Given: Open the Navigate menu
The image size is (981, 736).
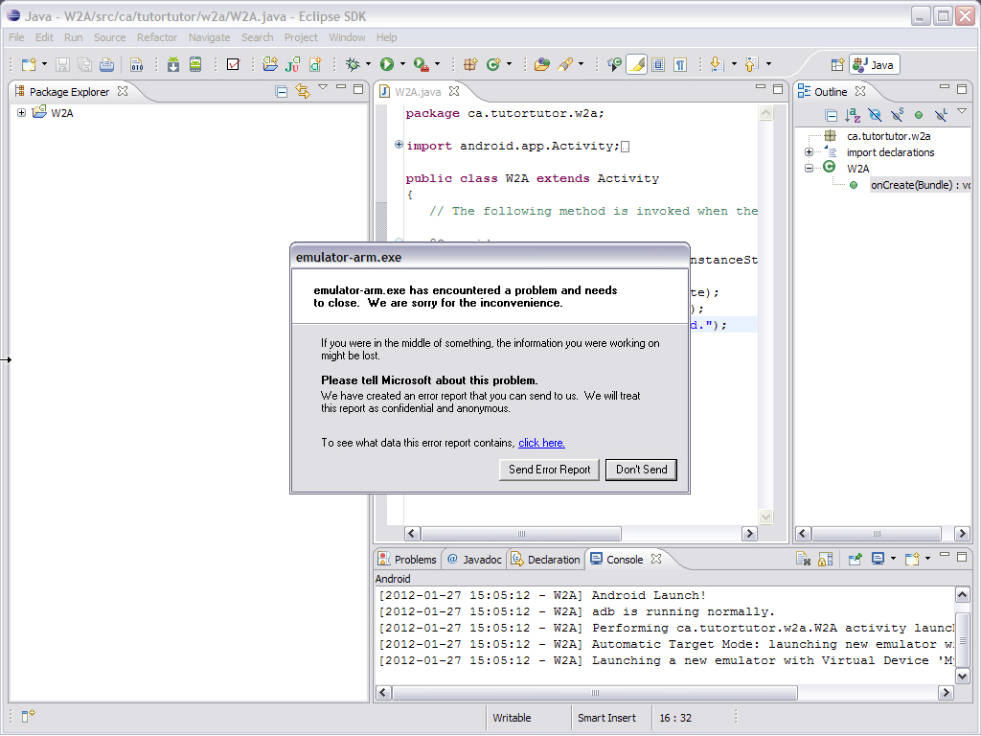Looking at the screenshot, I should [209, 37].
